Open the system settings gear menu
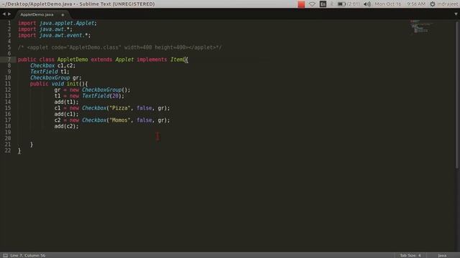The height and width of the screenshot is (258, 460). pyautogui.click(x=433, y=4)
